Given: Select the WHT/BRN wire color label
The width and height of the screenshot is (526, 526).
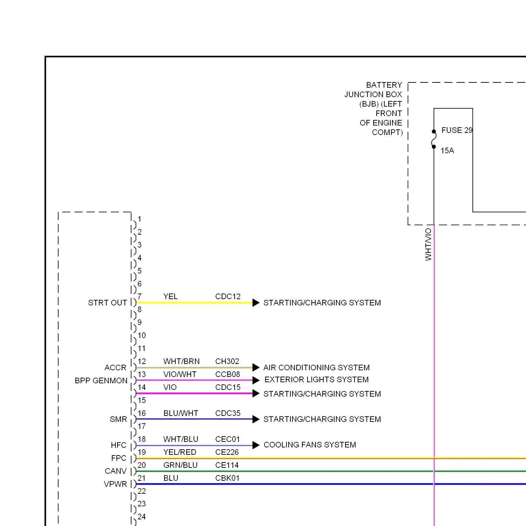Looking at the screenshot, I should 181,362.
